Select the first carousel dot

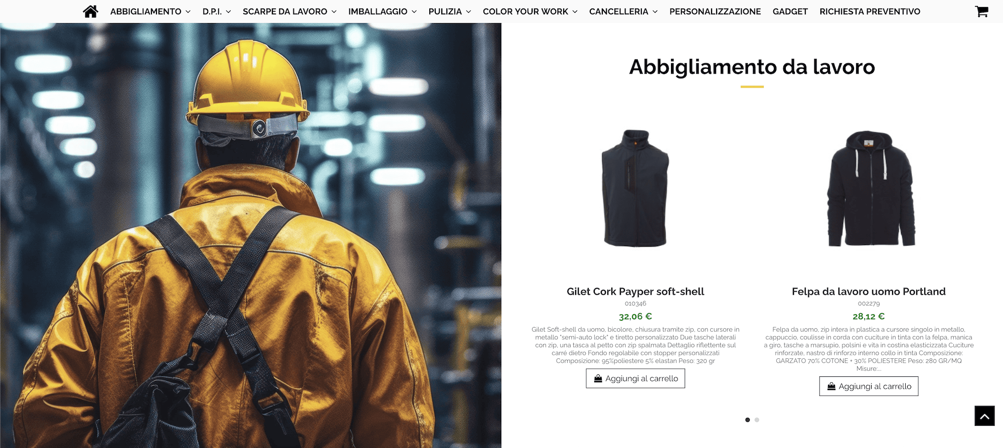747,420
